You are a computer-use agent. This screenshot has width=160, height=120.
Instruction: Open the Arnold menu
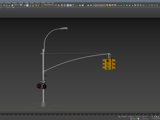48,3
